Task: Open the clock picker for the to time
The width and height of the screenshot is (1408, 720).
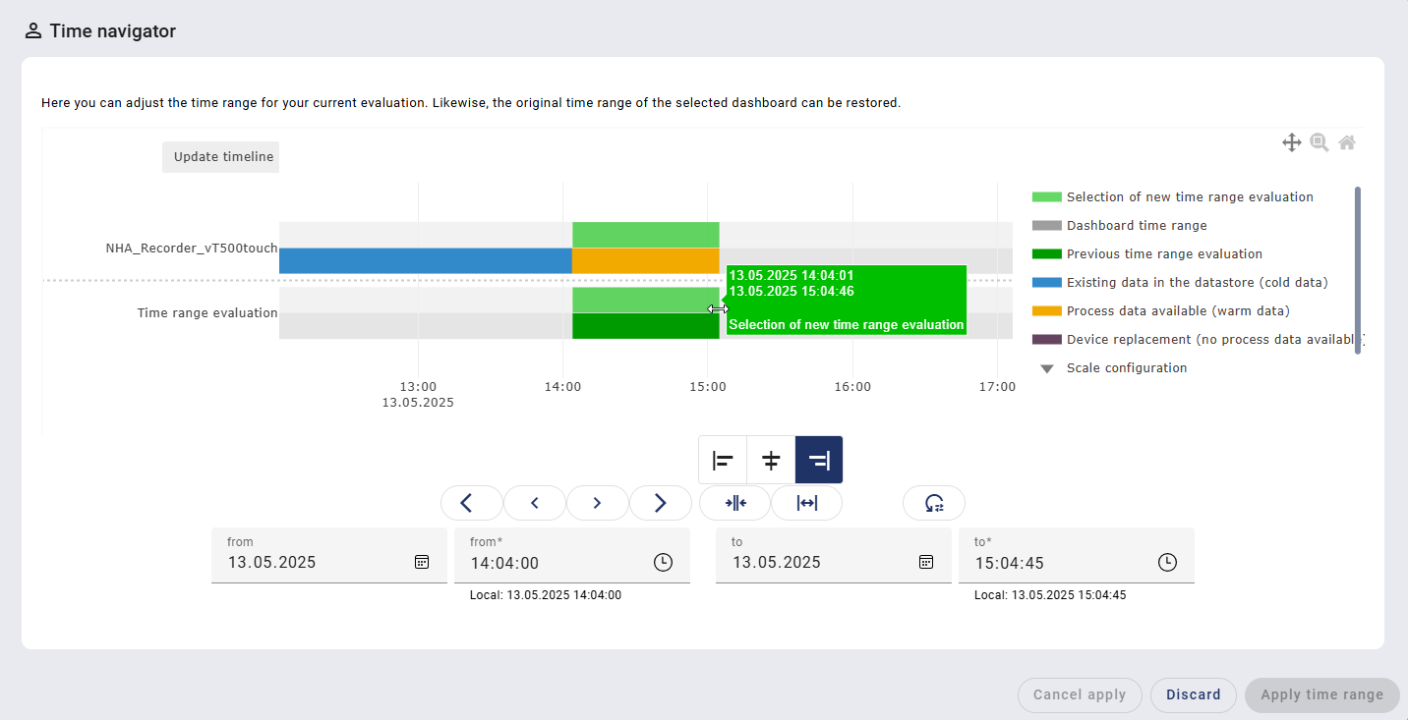Action: [x=1166, y=562]
